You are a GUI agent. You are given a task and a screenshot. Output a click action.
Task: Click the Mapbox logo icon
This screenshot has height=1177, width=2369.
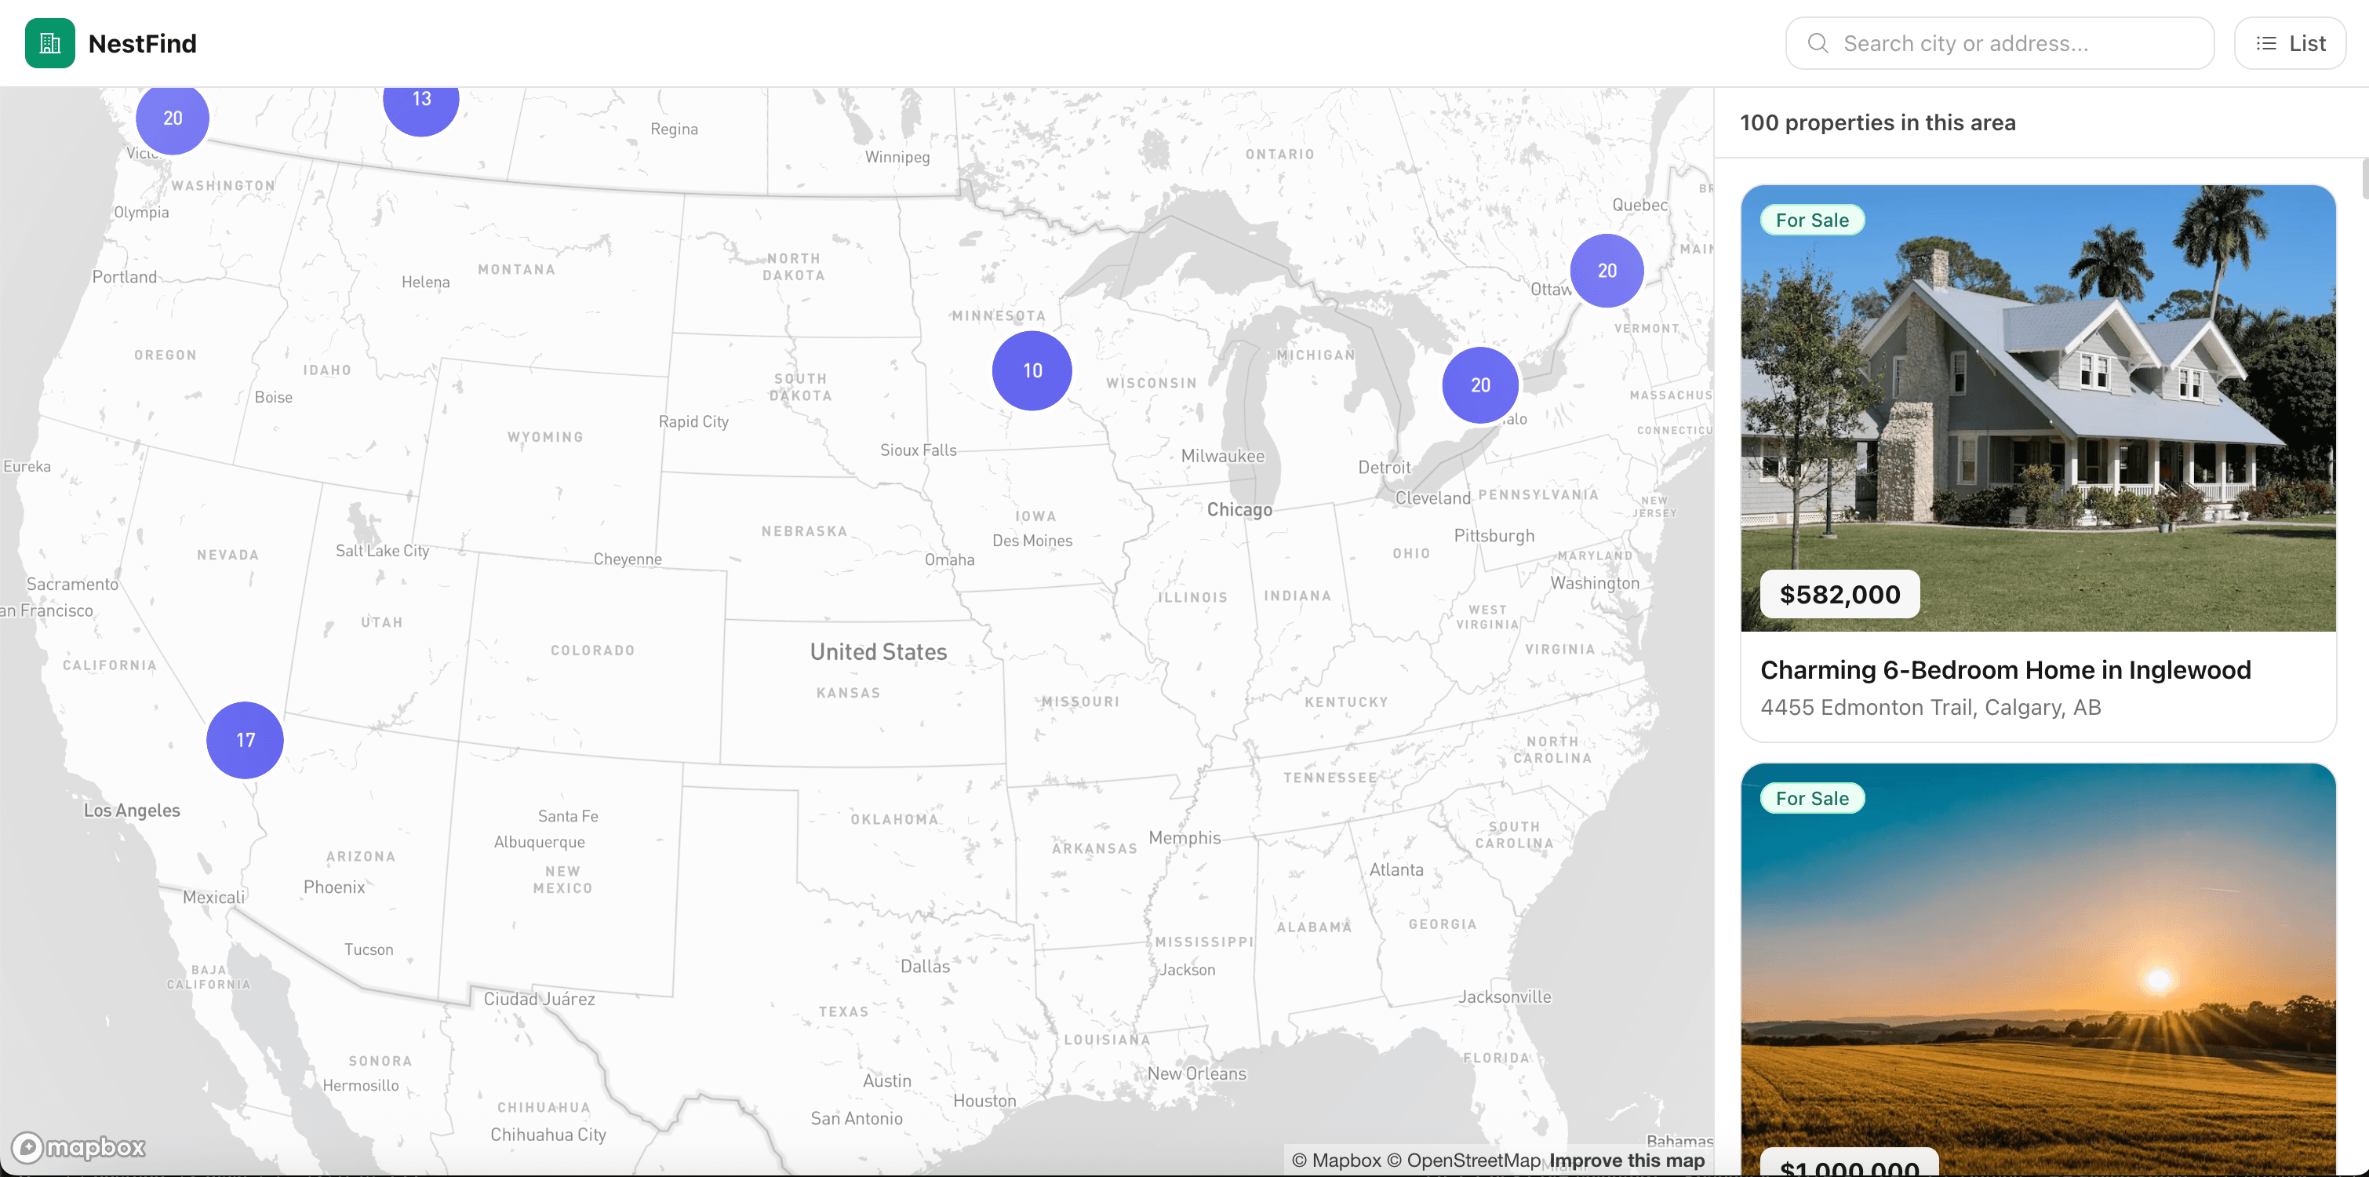point(79,1146)
